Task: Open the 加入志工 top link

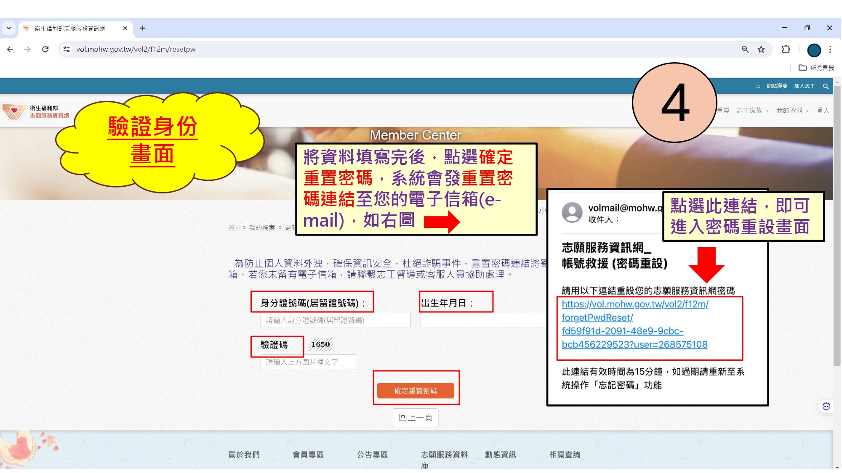Action: 804,86
